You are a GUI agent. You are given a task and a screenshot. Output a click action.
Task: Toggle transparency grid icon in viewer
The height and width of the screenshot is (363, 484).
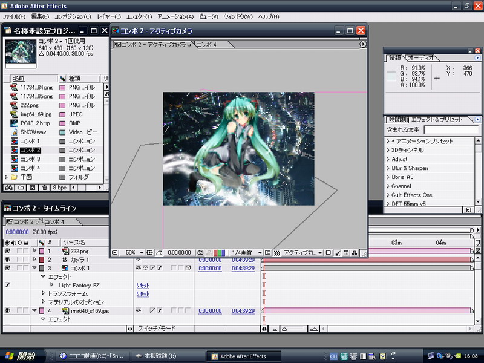[277, 252]
